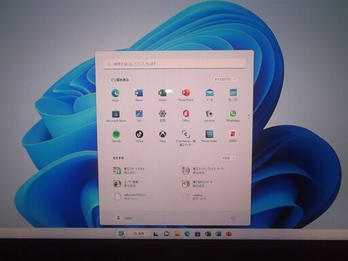348x261 pixels.
Task: Launch TikTok from pinned apps
Action: coord(139,135)
